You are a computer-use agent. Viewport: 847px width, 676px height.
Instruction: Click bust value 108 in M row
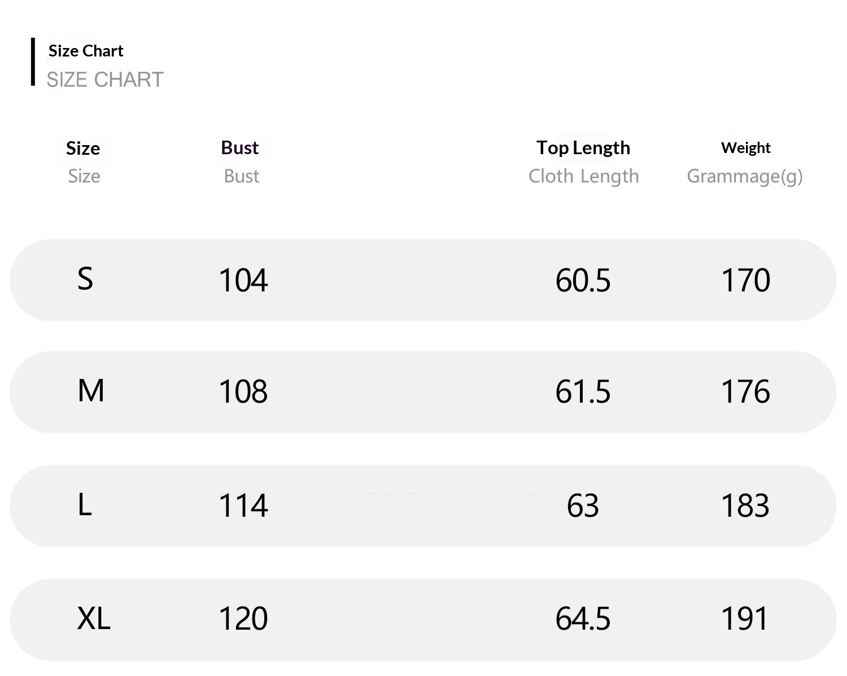pyautogui.click(x=243, y=391)
